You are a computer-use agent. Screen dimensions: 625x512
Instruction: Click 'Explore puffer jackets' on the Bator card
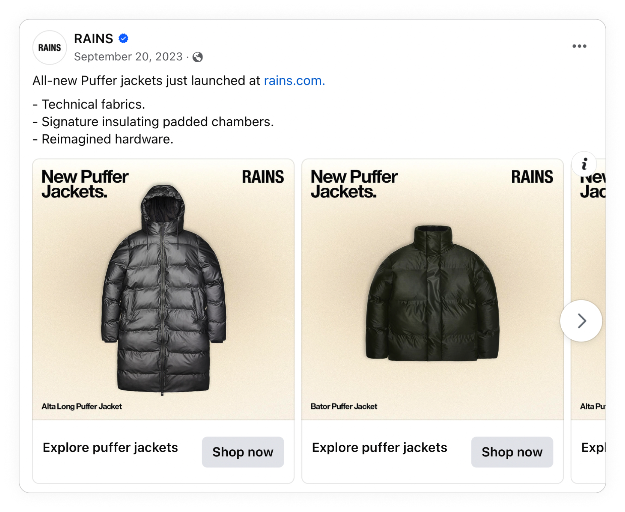pos(379,447)
